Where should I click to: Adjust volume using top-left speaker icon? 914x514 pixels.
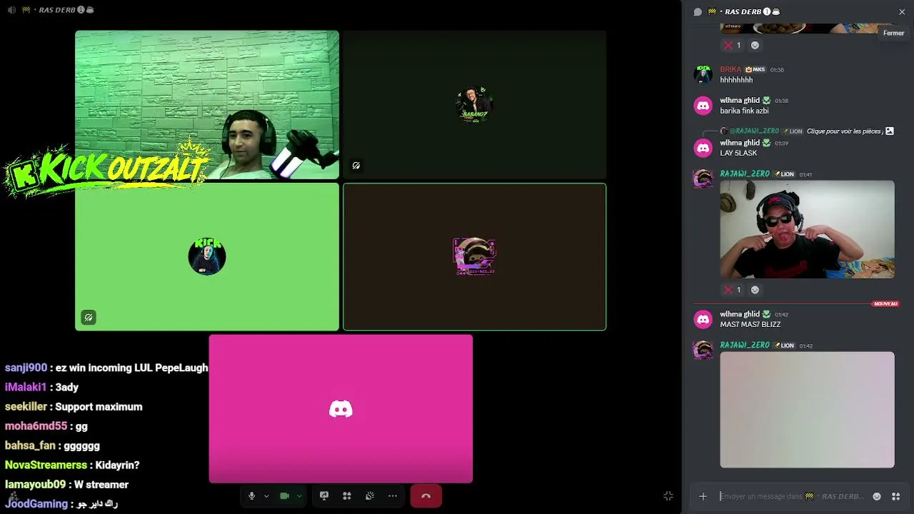click(x=11, y=11)
